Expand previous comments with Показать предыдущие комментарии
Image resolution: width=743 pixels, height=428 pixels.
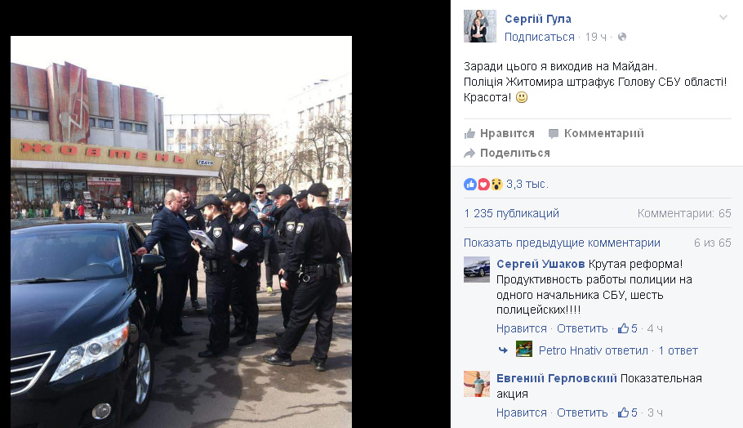(x=562, y=243)
